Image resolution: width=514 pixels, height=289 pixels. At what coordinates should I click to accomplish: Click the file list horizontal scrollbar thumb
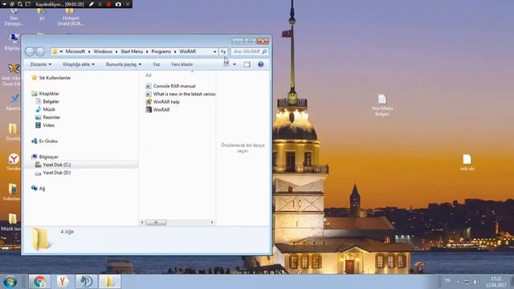pyautogui.click(x=156, y=222)
